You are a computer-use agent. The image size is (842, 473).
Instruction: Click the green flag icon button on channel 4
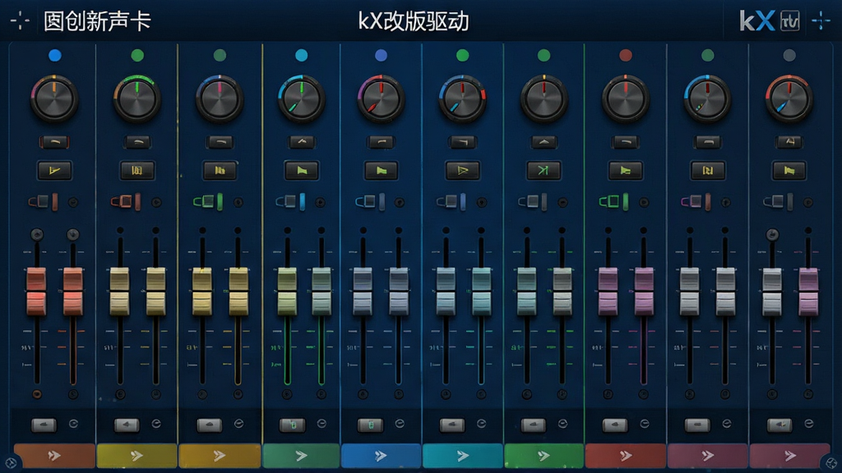coord(301,171)
